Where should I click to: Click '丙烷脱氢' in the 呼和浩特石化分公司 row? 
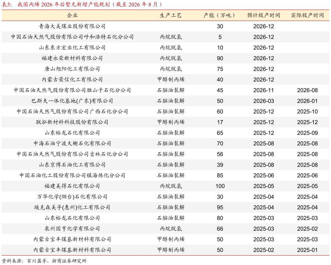click(171, 37)
